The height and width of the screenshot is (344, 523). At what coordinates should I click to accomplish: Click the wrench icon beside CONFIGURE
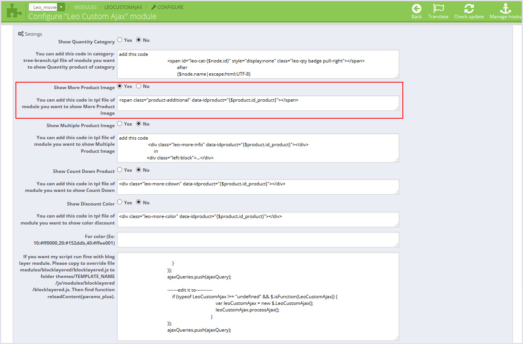click(x=154, y=7)
